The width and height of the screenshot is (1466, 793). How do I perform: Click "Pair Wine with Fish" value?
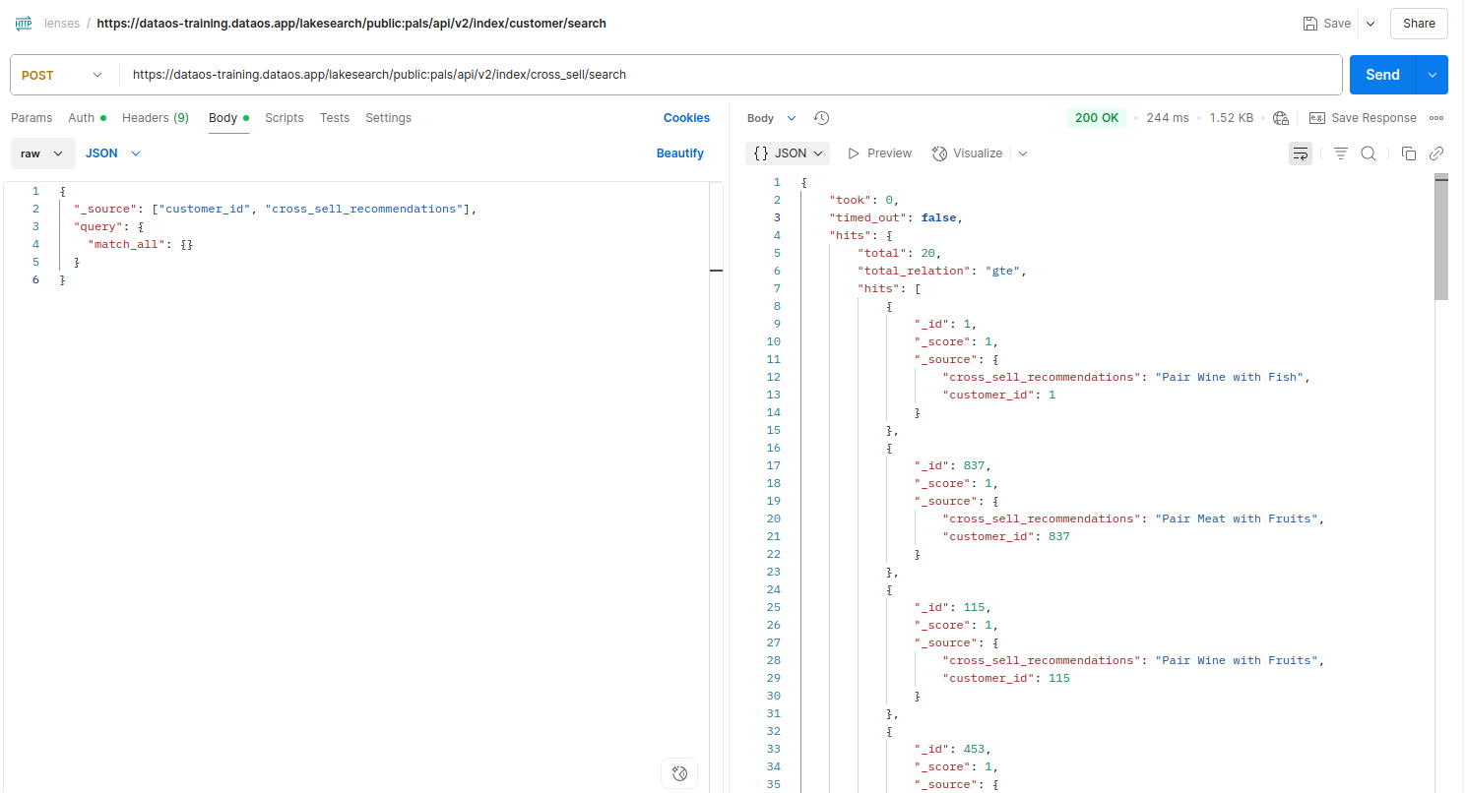[1232, 378]
